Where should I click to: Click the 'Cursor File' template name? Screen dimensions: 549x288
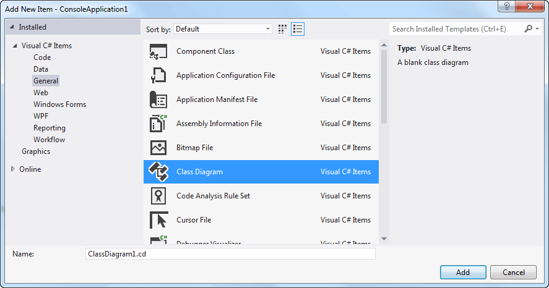click(x=194, y=220)
